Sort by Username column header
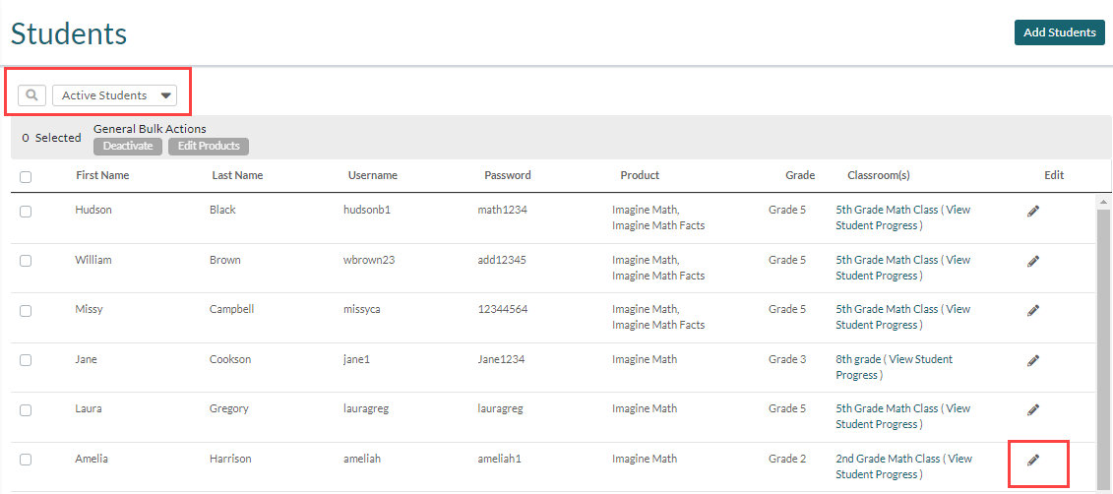Screen dimensions: 1113x494 (x=372, y=175)
